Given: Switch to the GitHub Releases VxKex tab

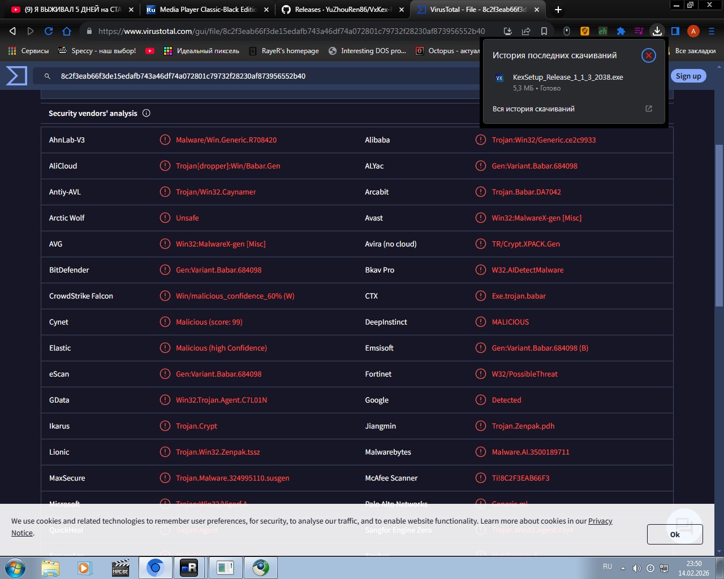Looking at the screenshot, I should click(x=342, y=10).
